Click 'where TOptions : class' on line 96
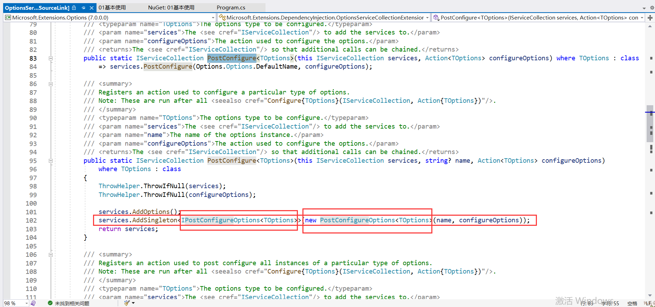Viewport: 655px width, 307px height. pyautogui.click(x=140, y=169)
